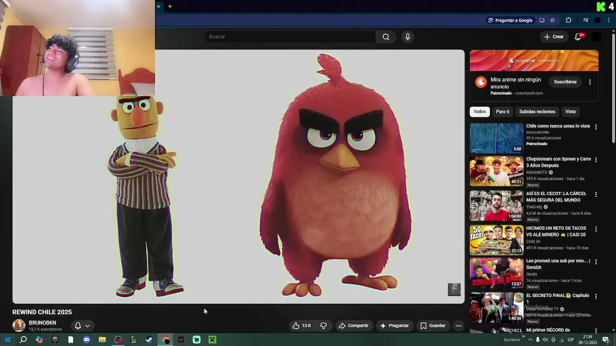The image size is (616, 346).
Task: Open options for Chupistream con Spreen video
Action: tap(596, 160)
